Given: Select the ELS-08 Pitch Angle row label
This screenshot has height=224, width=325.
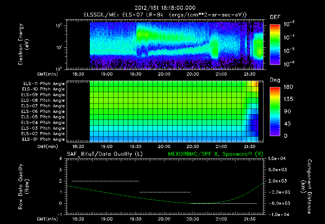Looking at the screenshot, I should pos(43,100).
